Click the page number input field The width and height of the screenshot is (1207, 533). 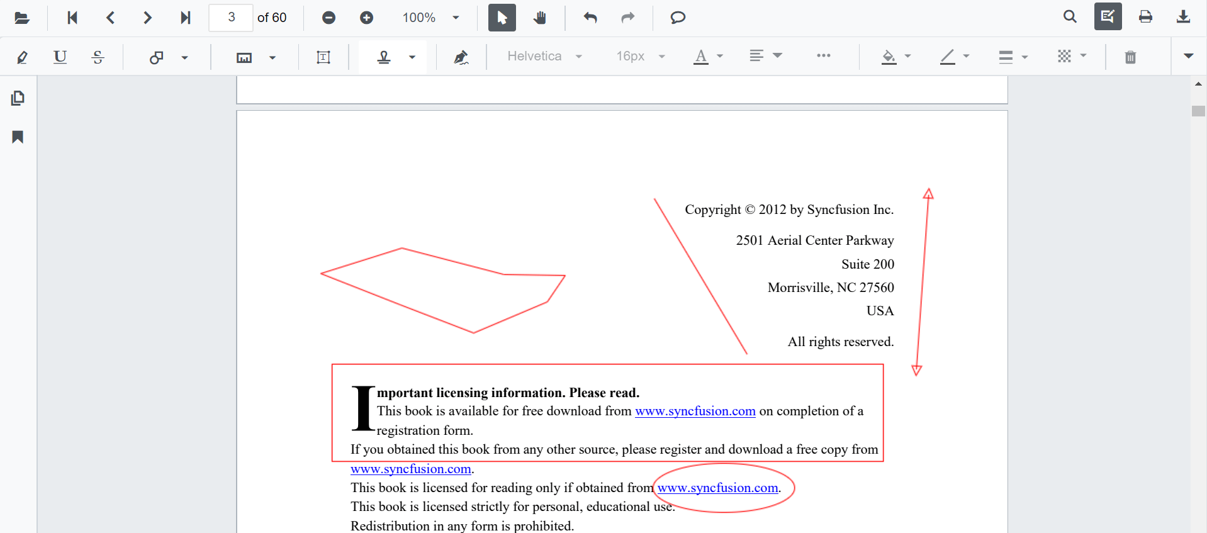click(231, 18)
